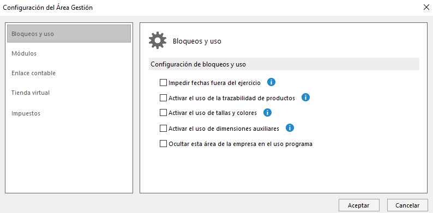This screenshot has width=433, height=213.
Task: Check Activar el uso de la trazabilidad de productos
Action: point(163,98)
